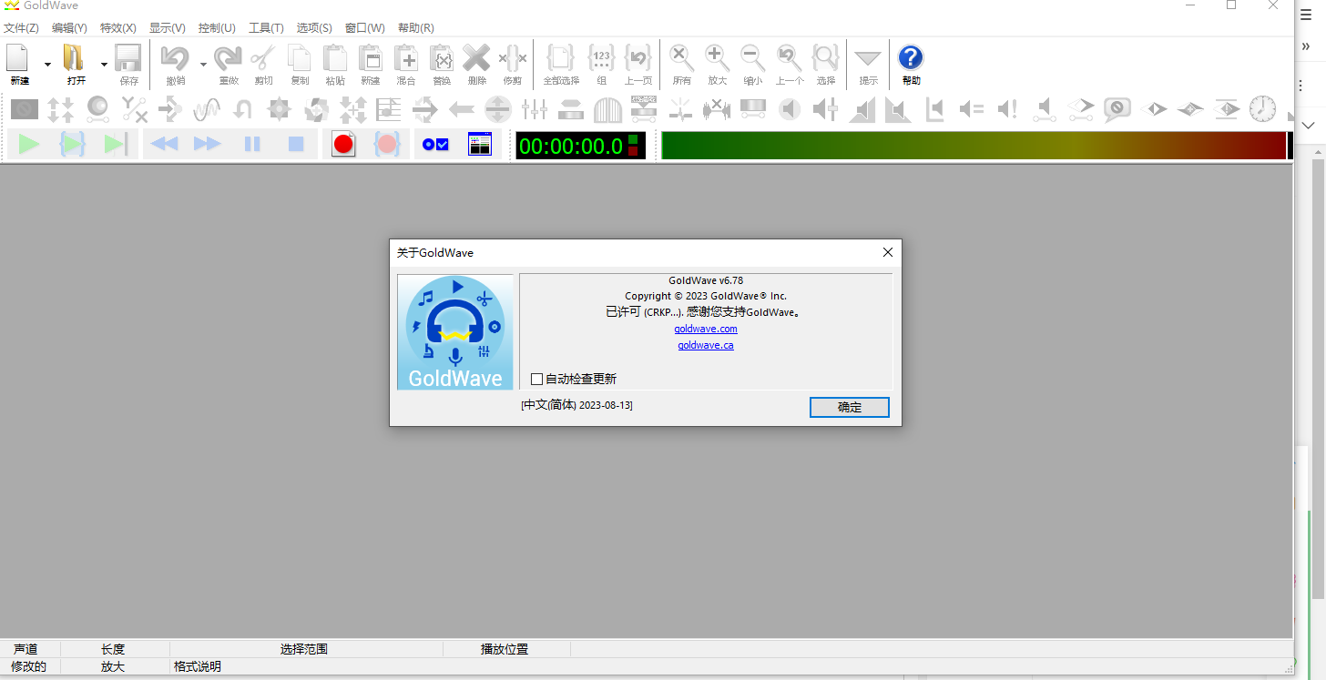Click the equalizer sliders effect icon
This screenshot has width=1326, height=680.
click(x=535, y=110)
